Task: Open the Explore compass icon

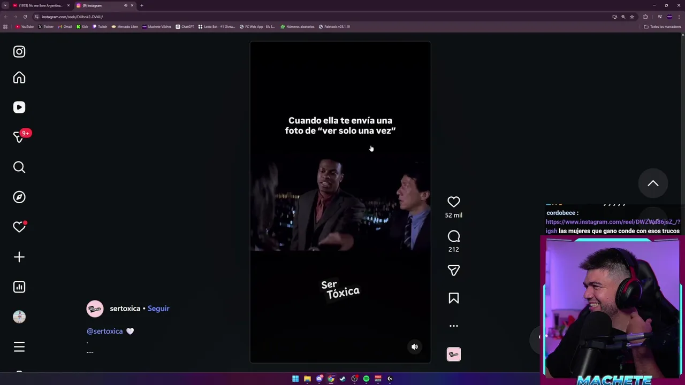Action: pos(19,197)
